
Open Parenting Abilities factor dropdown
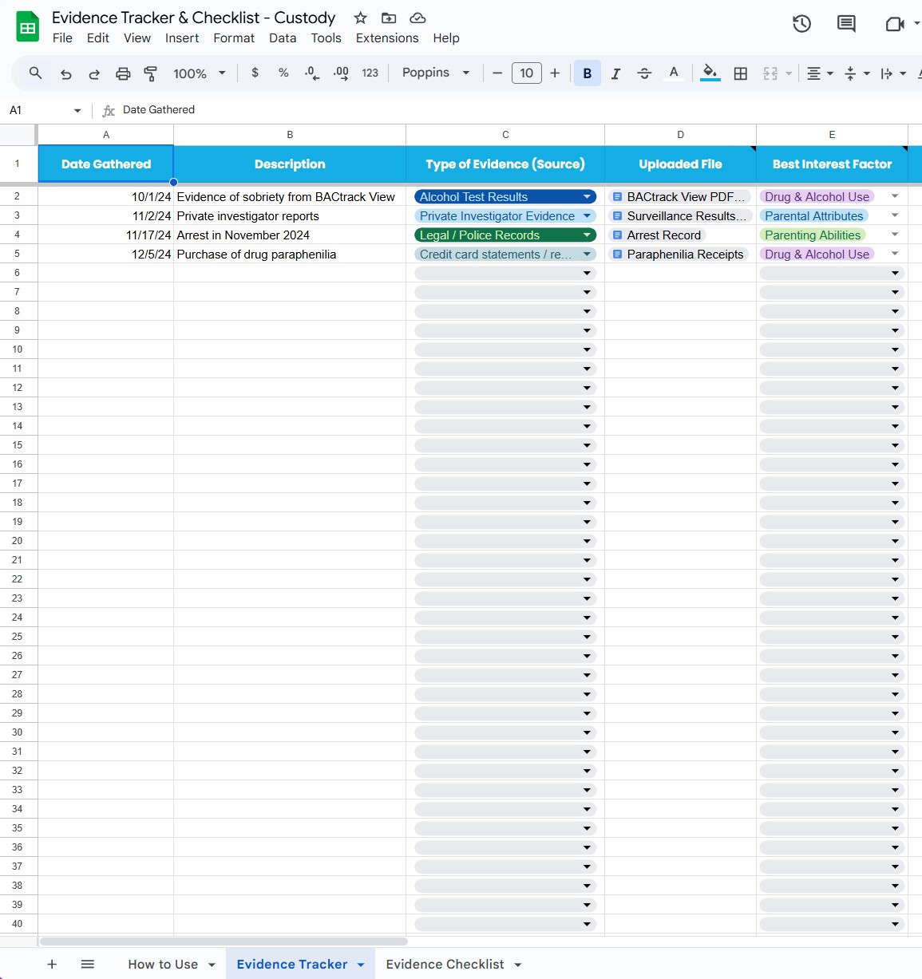point(895,235)
